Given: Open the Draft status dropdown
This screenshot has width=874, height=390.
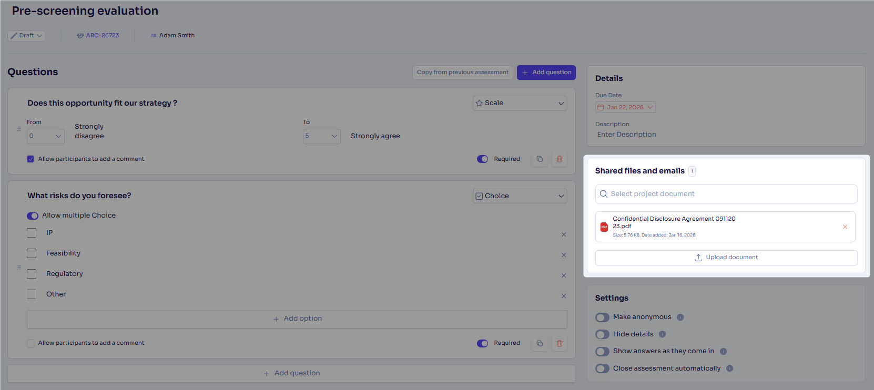Looking at the screenshot, I should tap(26, 36).
